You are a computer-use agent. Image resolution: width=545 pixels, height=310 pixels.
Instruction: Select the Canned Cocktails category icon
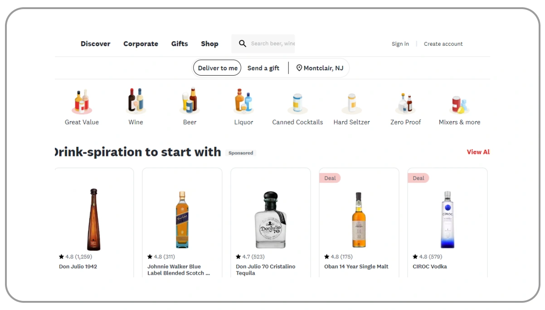[x=297, y=103]
